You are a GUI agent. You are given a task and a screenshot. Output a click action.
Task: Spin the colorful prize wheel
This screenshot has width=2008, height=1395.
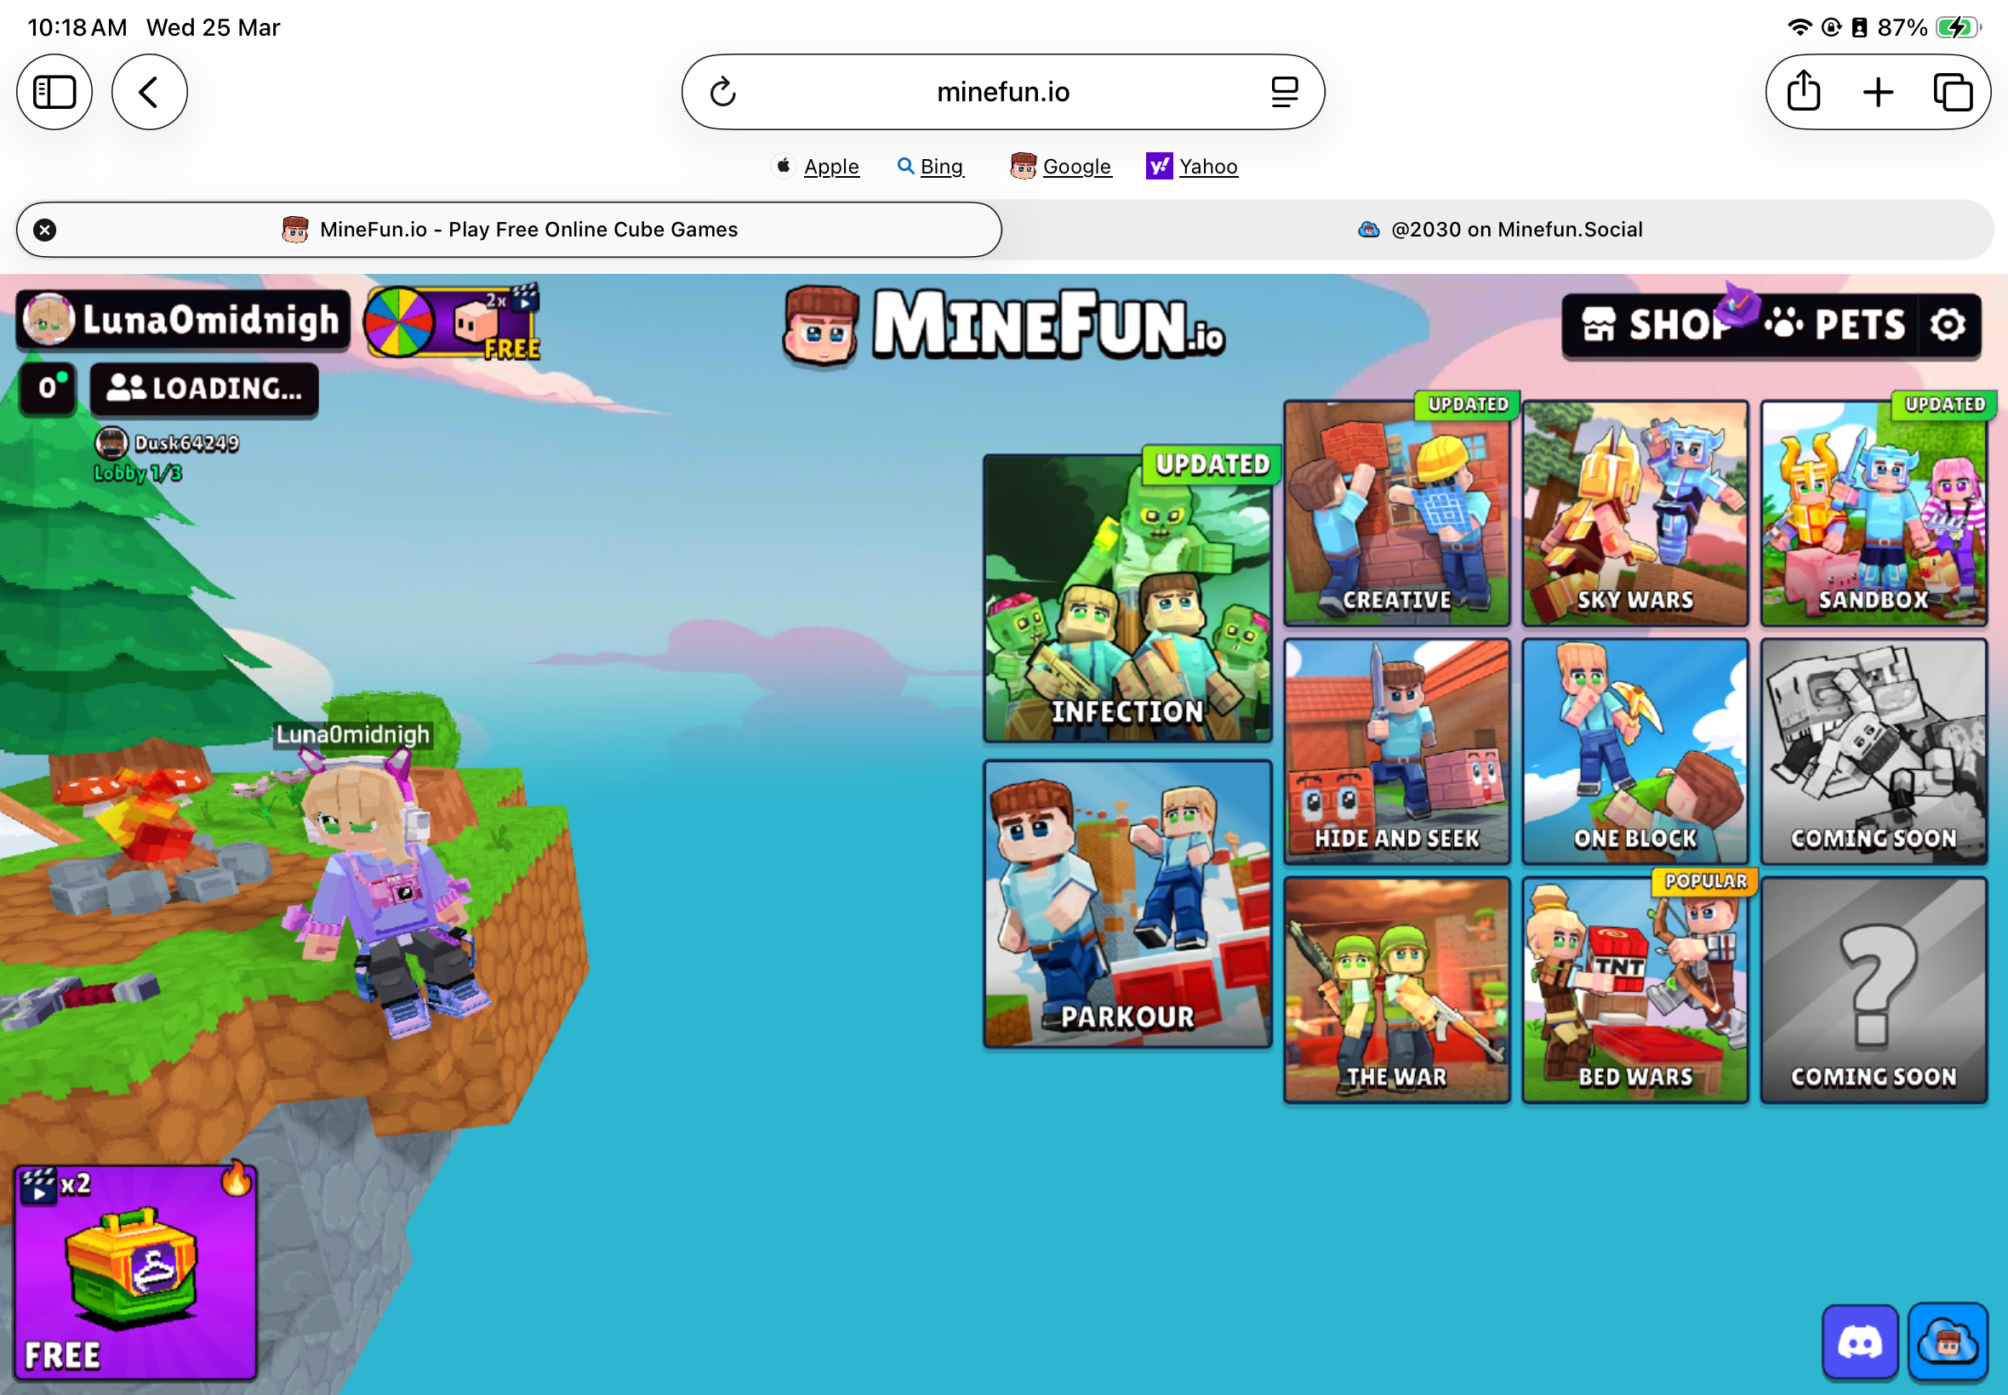click(400, 322)
